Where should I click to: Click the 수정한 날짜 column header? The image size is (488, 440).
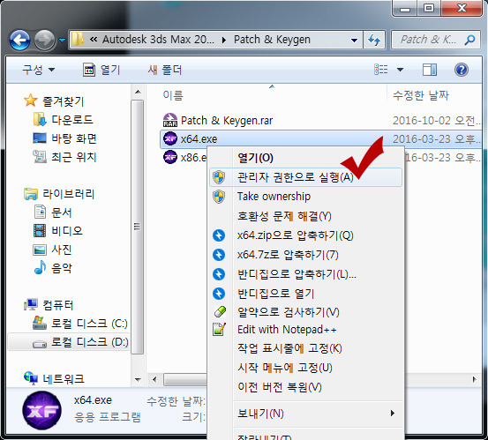pyautogui.click(x=421, y=95)
